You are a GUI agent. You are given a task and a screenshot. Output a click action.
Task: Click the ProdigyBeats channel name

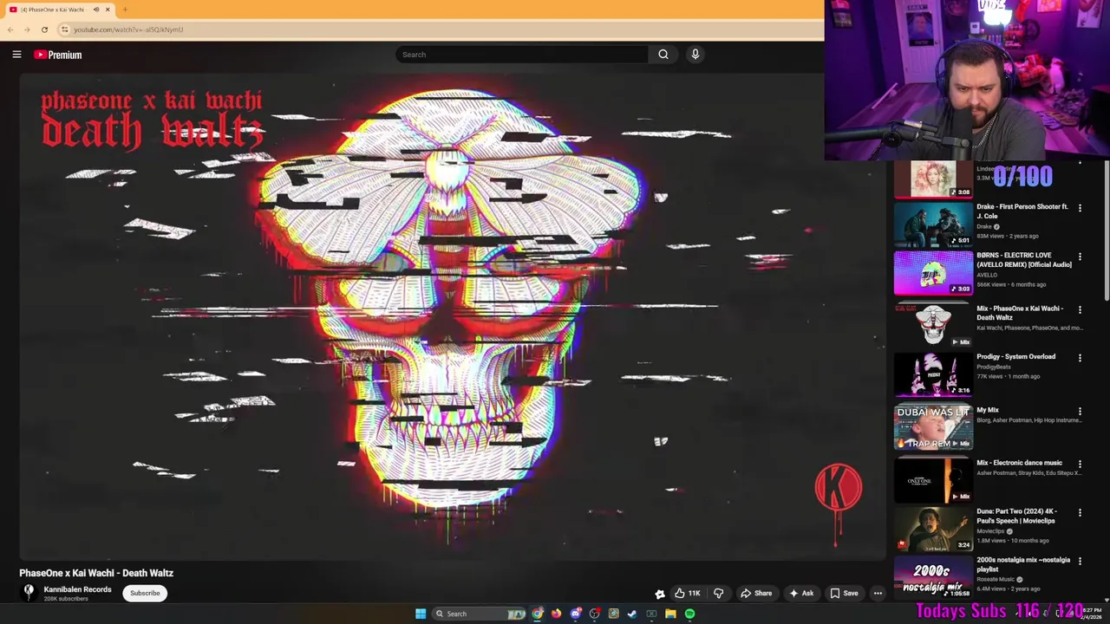[x=993, y=367]
